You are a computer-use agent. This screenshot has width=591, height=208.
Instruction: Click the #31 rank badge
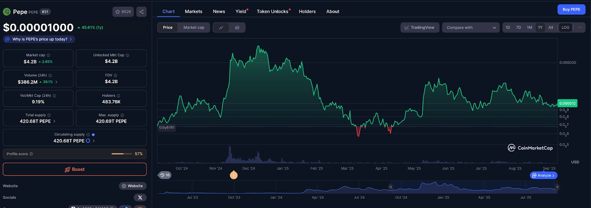point(45,12)
